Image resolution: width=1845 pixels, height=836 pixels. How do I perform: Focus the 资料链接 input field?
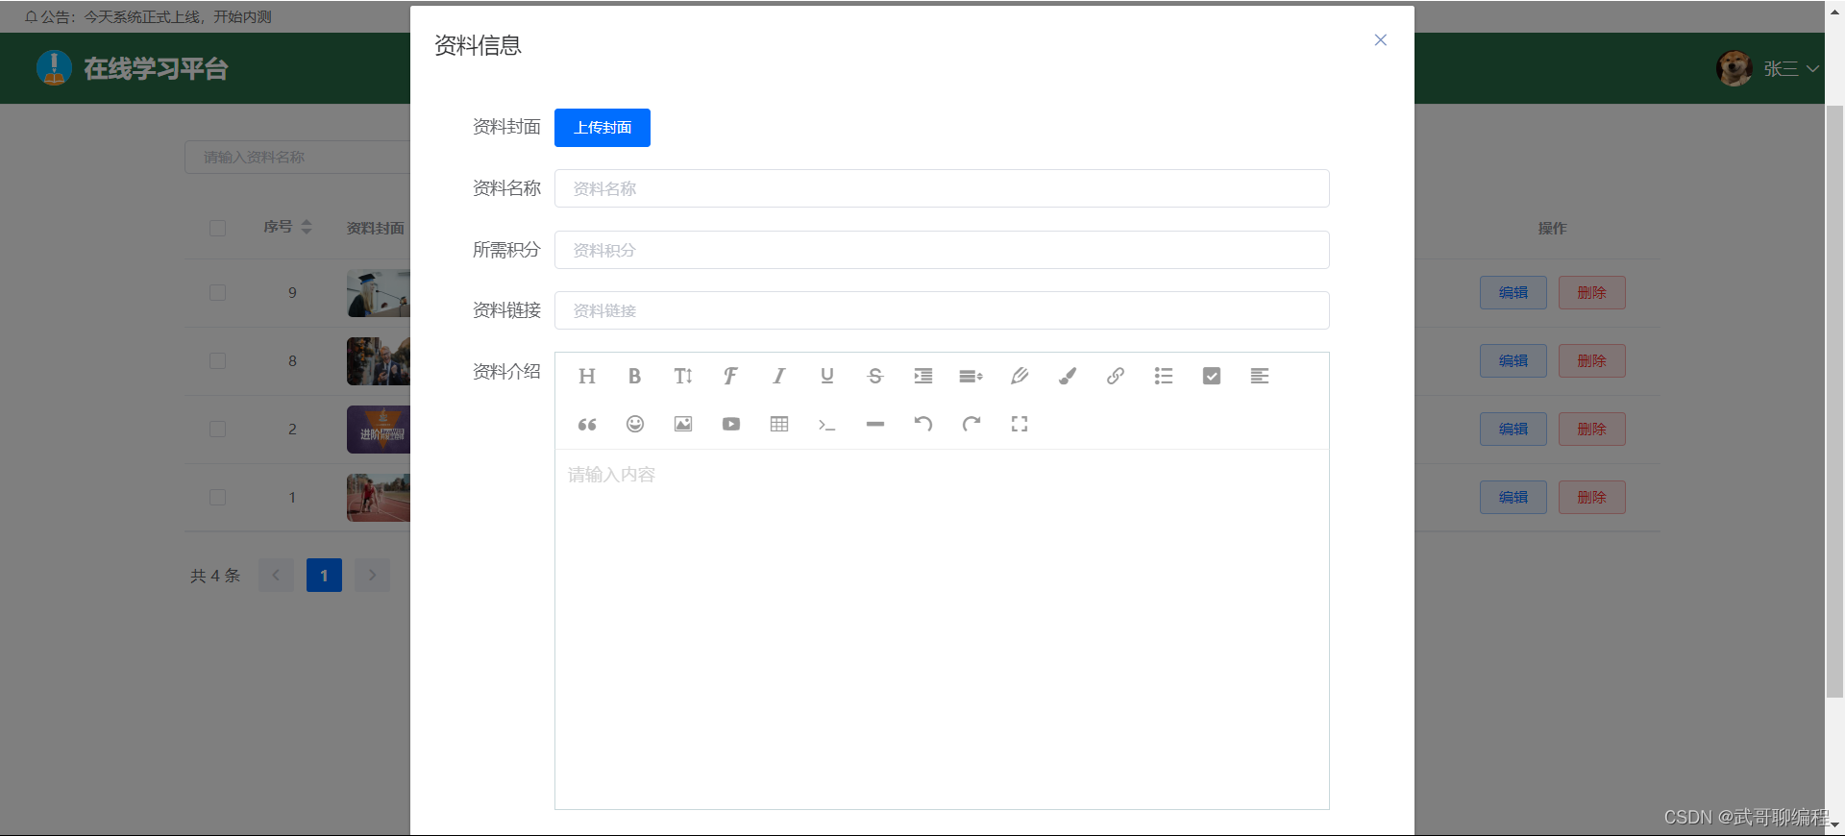[942, 310]
